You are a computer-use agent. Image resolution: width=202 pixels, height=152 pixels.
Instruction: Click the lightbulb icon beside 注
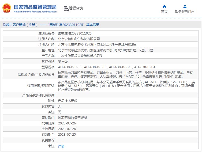coord(50,146)
